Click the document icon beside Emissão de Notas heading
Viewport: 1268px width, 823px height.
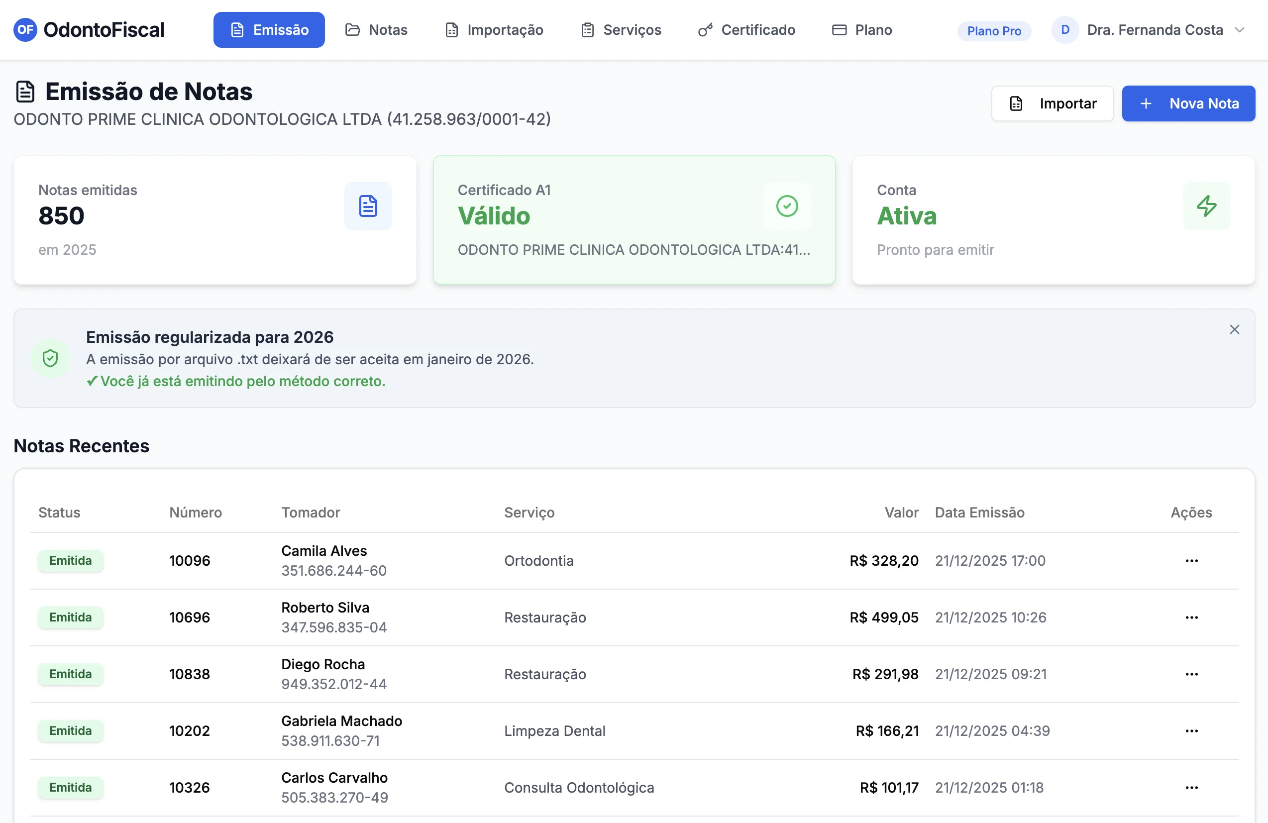pyautogui.click(x=25, y=92)
